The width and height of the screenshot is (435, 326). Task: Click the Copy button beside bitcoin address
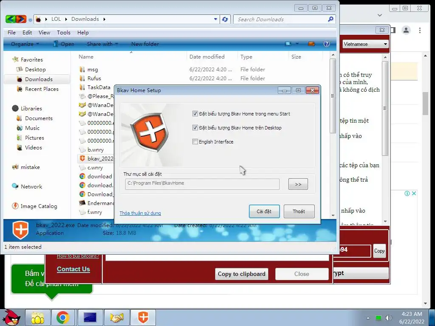tap(379, 251)
